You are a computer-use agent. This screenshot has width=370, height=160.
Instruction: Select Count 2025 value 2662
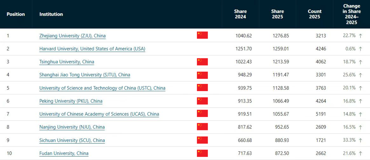(x=321, y=154)
